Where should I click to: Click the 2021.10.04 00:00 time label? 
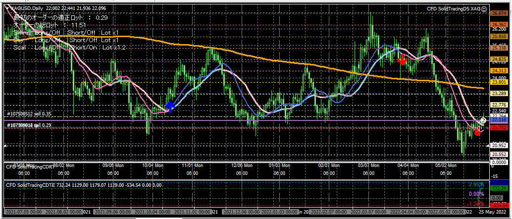click(154, 212)
